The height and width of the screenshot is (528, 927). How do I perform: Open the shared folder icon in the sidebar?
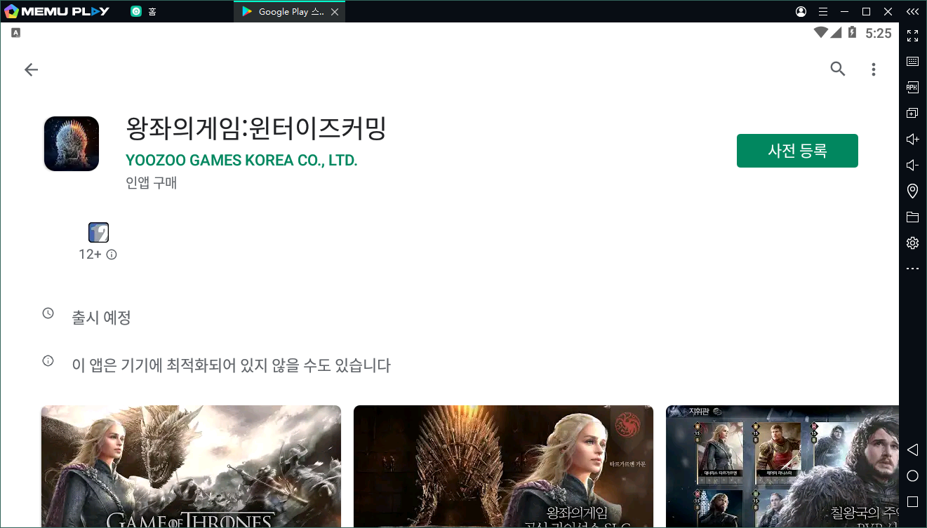point(912,217)
